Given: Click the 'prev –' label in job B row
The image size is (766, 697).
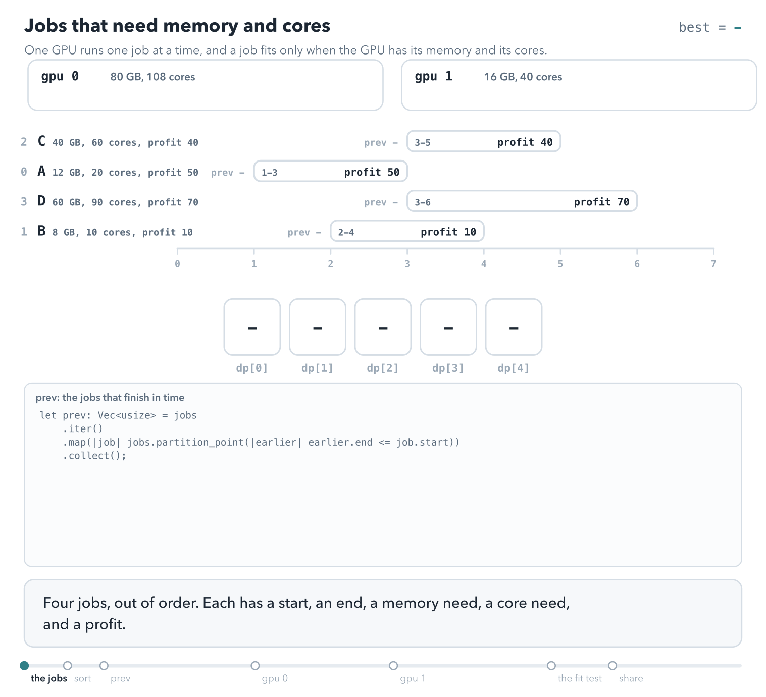Looking at the screenshot, I should tap(304, 232).
